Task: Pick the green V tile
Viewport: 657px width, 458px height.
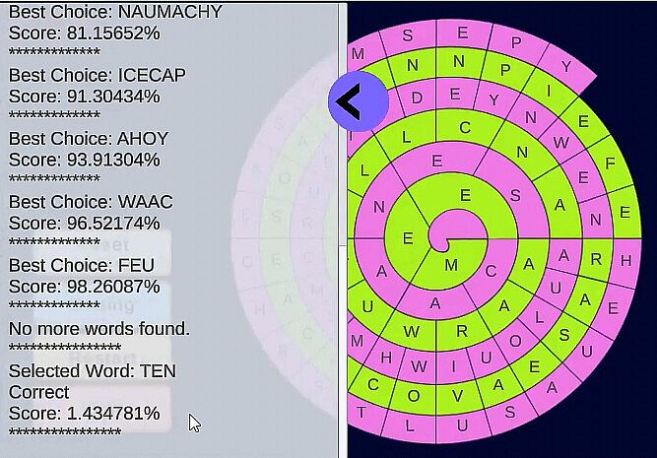Action: point(458,396)
